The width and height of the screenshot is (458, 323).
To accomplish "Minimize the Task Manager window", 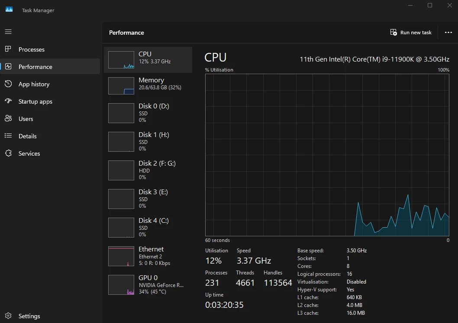I will click(x=410, y=5).
